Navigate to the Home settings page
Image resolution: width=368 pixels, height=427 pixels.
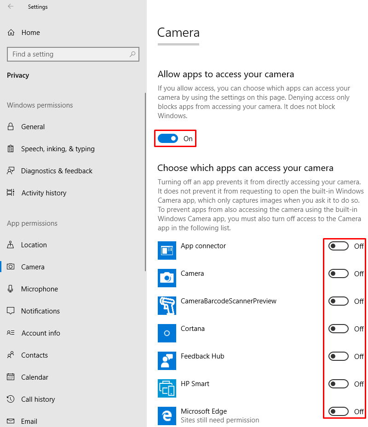click(30, 32)
